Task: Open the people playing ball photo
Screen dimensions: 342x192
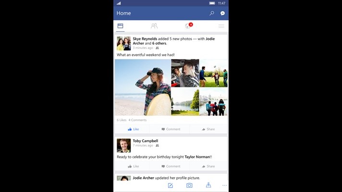Action: click(214, 73)
